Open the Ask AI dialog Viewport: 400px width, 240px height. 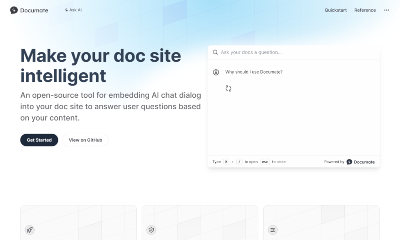coord(73,10)
